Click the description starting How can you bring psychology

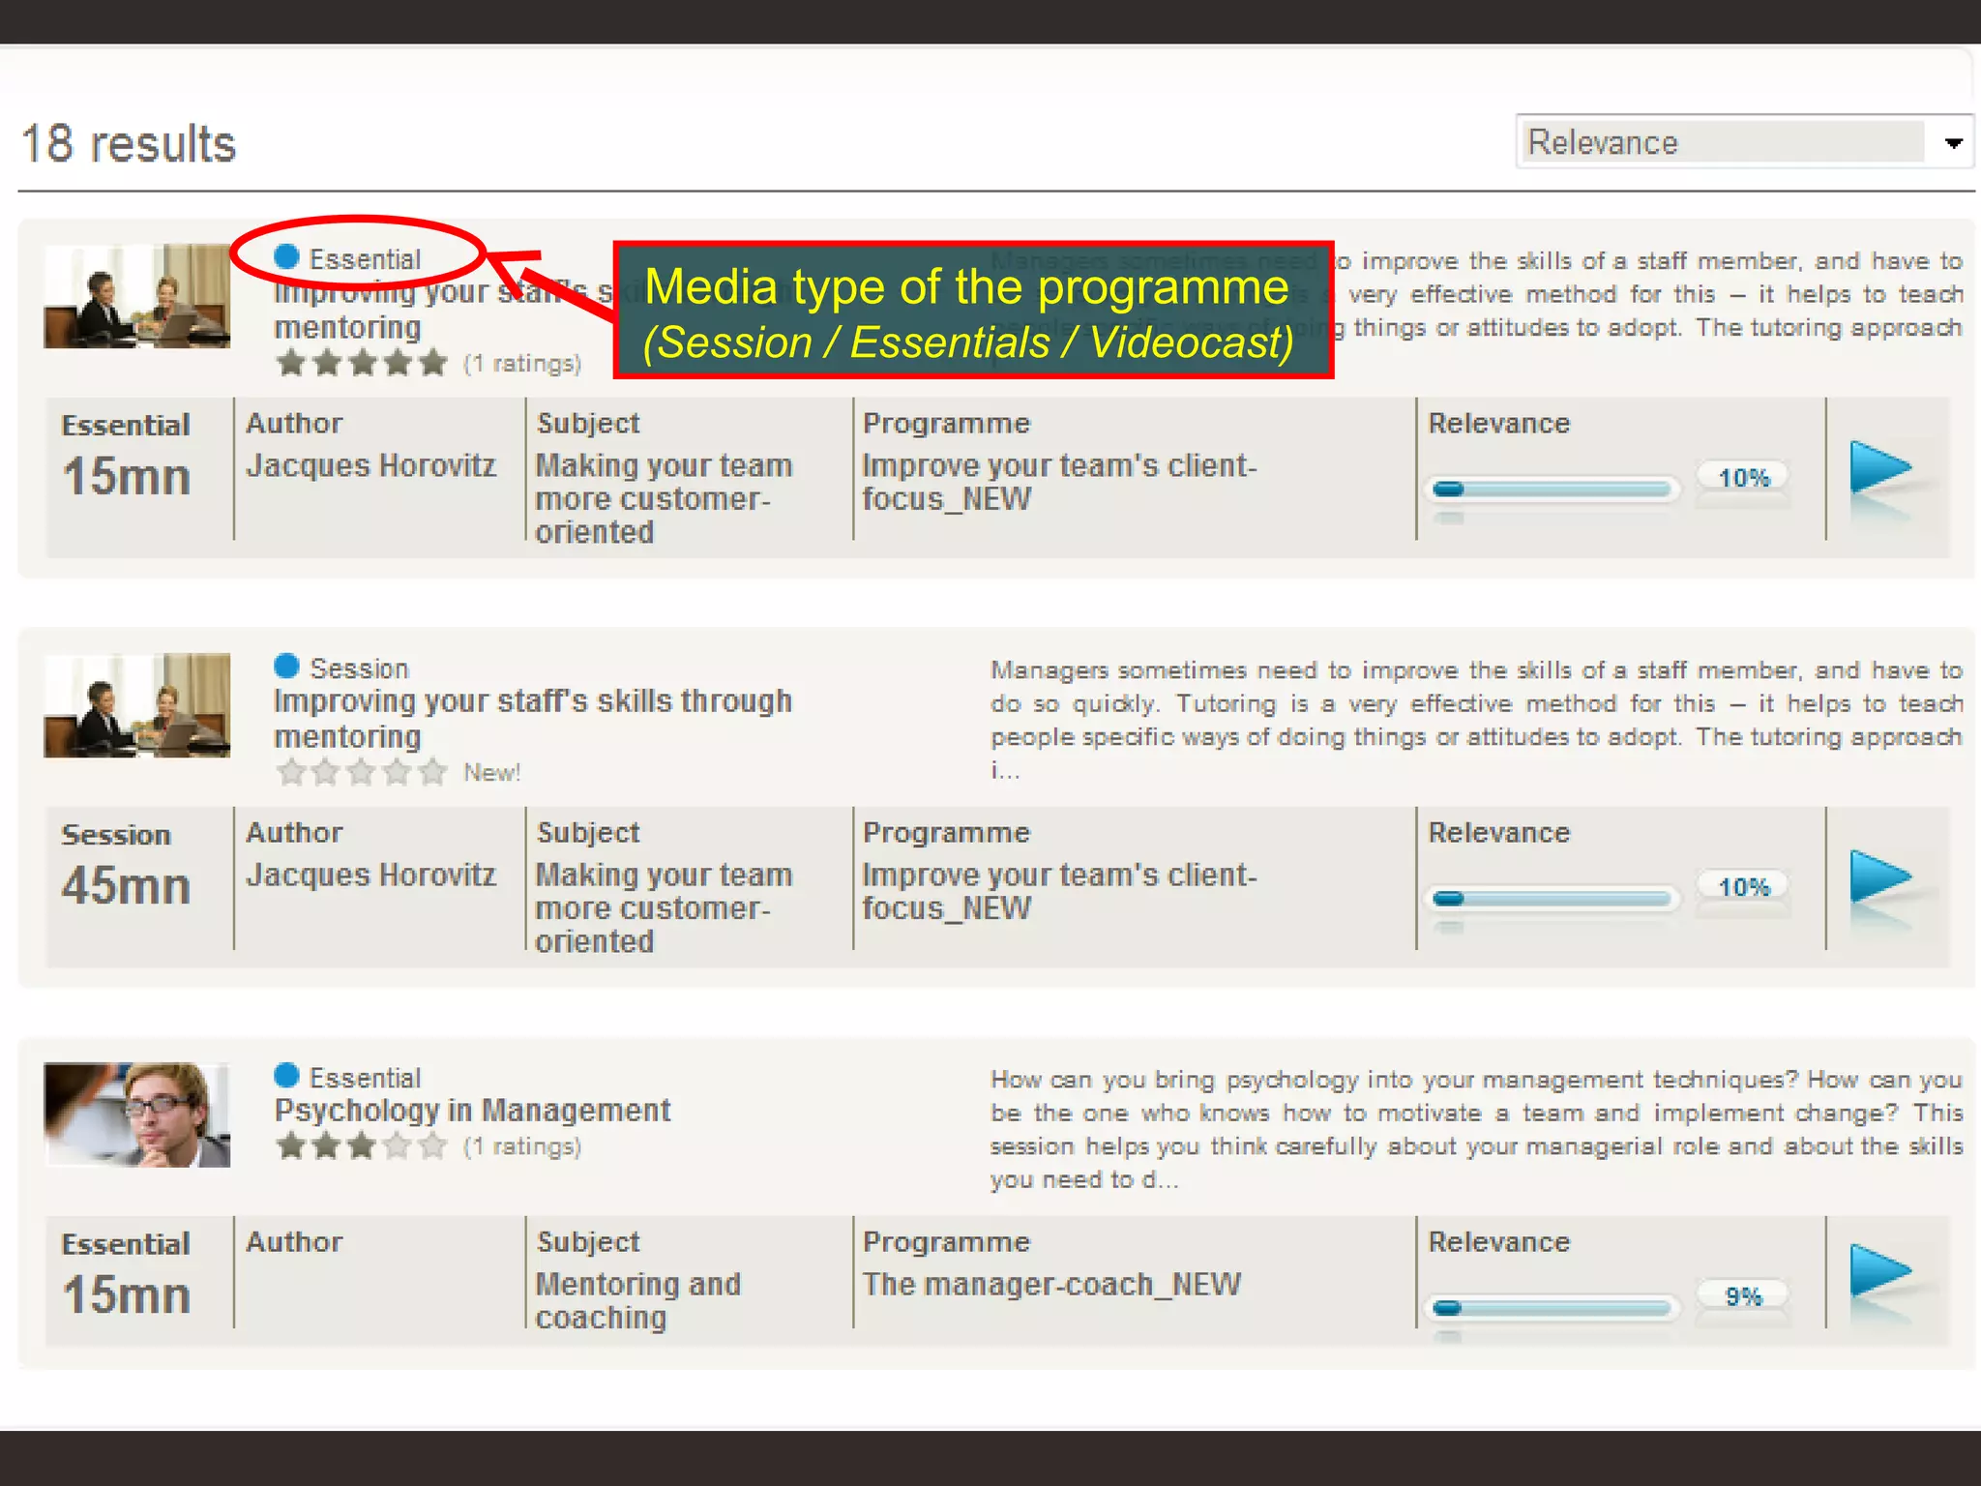[x=1476, y=1129]
